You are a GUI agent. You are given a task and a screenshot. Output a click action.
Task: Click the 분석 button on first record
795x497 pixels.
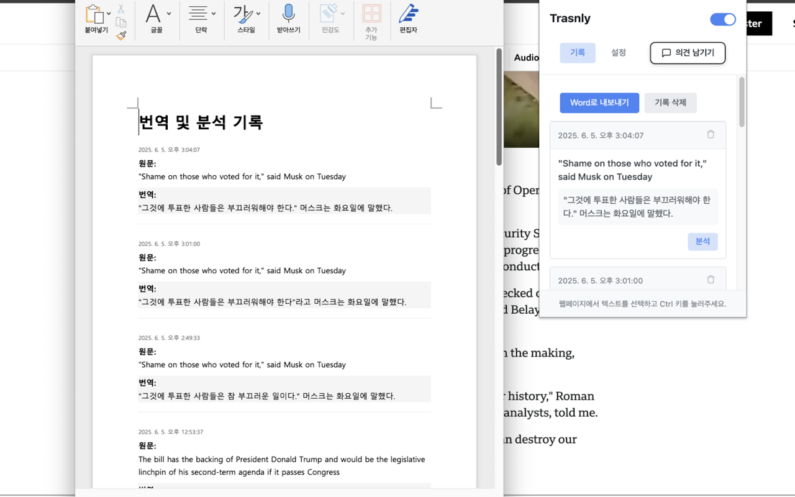tap(702, 242)
